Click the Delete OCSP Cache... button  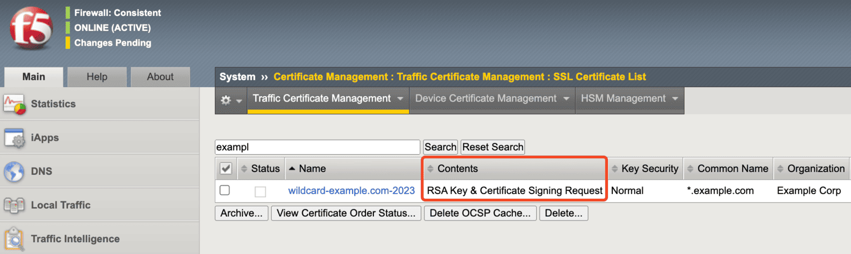(x=480, y=214)
